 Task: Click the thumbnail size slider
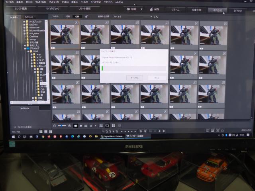pos(62,126)
